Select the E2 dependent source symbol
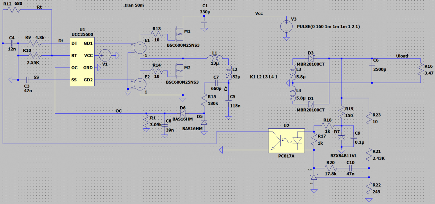 pos(139,84)
